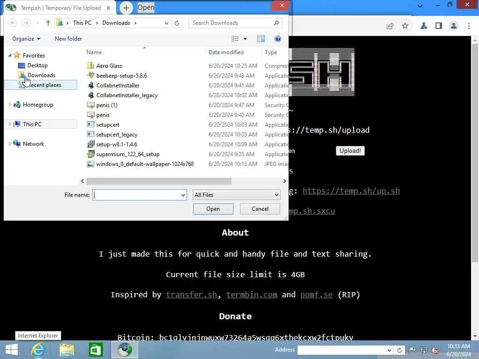Sort files by Date modified column
Image resolution: width=479 pixels, height=359 pixels.
coord(226,52)
